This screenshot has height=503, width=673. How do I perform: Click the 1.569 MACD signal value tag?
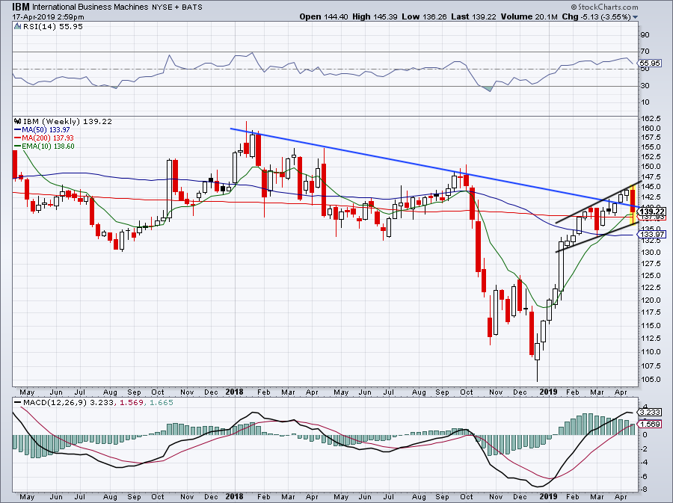(650, 424)
